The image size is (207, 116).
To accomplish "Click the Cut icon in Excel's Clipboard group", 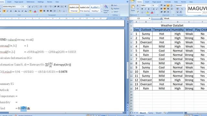I will click(137, 5).
